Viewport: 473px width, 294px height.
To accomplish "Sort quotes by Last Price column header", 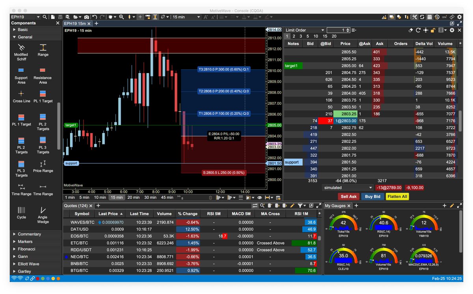I will [110, 214].
